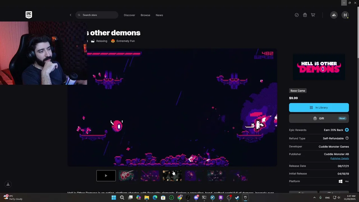
Task: Click the microphone tray icon
Action: click(321, 198)
